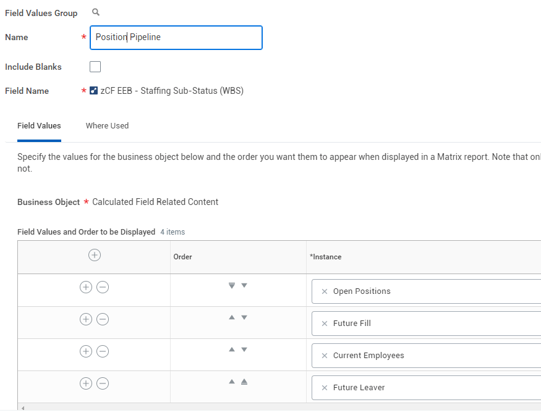
Task: Click the Name input field
Action: pyautogui.click(x=176, y=37)
